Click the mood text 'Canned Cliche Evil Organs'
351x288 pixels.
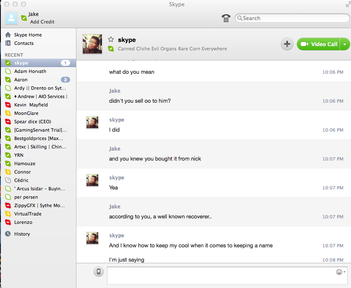click(173, 49)
